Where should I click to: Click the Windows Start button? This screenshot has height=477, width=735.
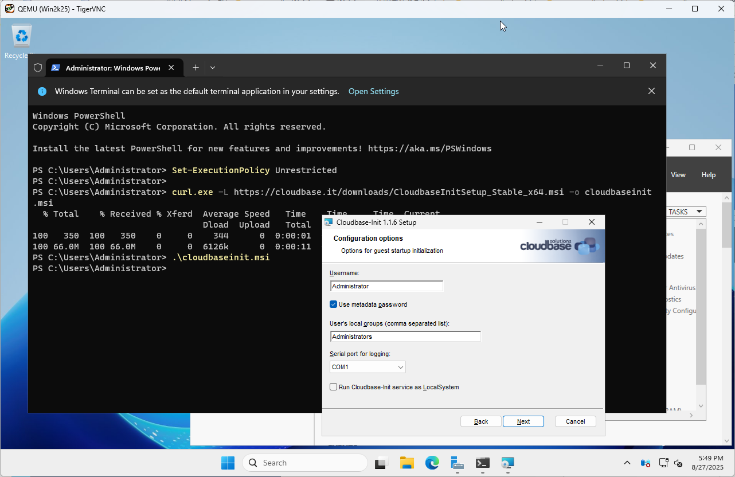(228, 463)
